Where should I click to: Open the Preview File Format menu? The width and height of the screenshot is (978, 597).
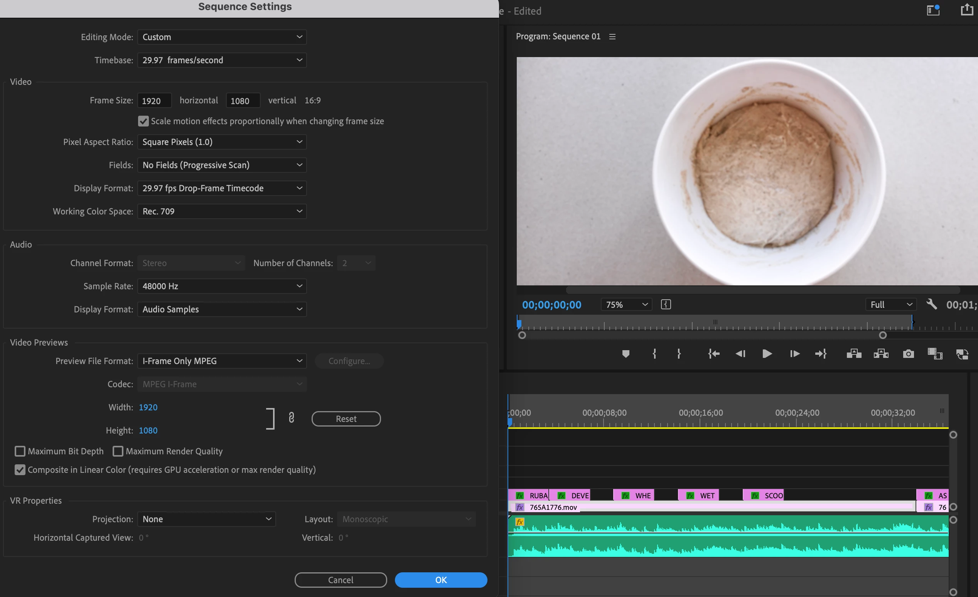pos(222,361)
